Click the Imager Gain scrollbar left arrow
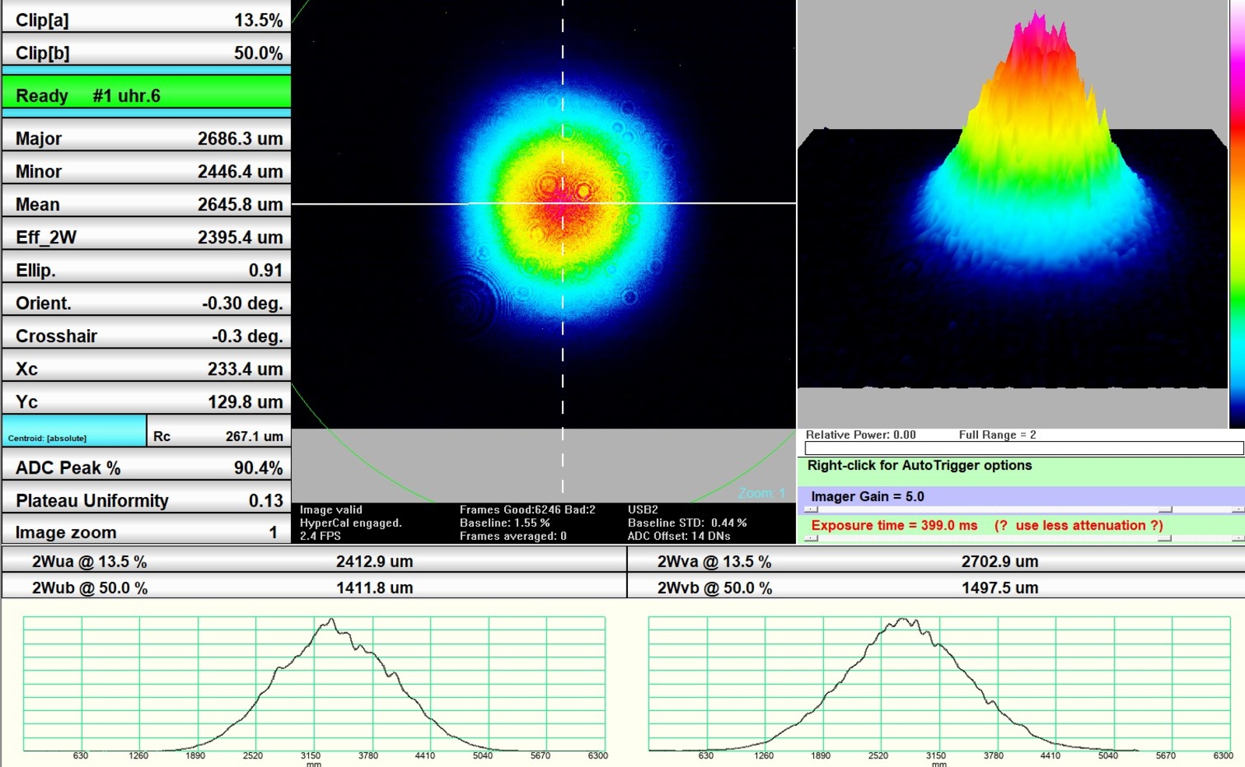 pyautogui.click(x=811, y=510)
